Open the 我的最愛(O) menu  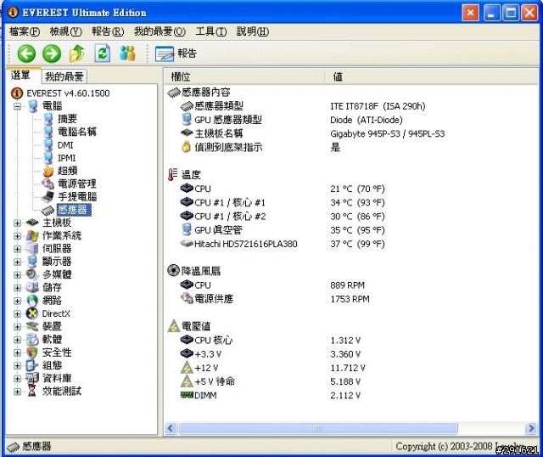click(x=160, y=31)
